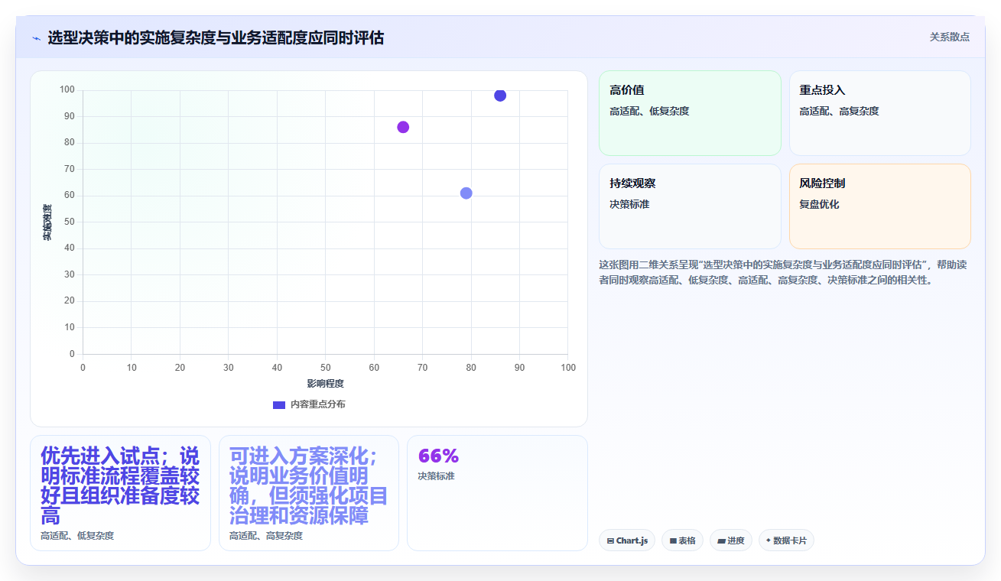Open the 持续观察 quadrant card
The width and height of the screenshot is (1001, 581).
click(x=690, y=206)
